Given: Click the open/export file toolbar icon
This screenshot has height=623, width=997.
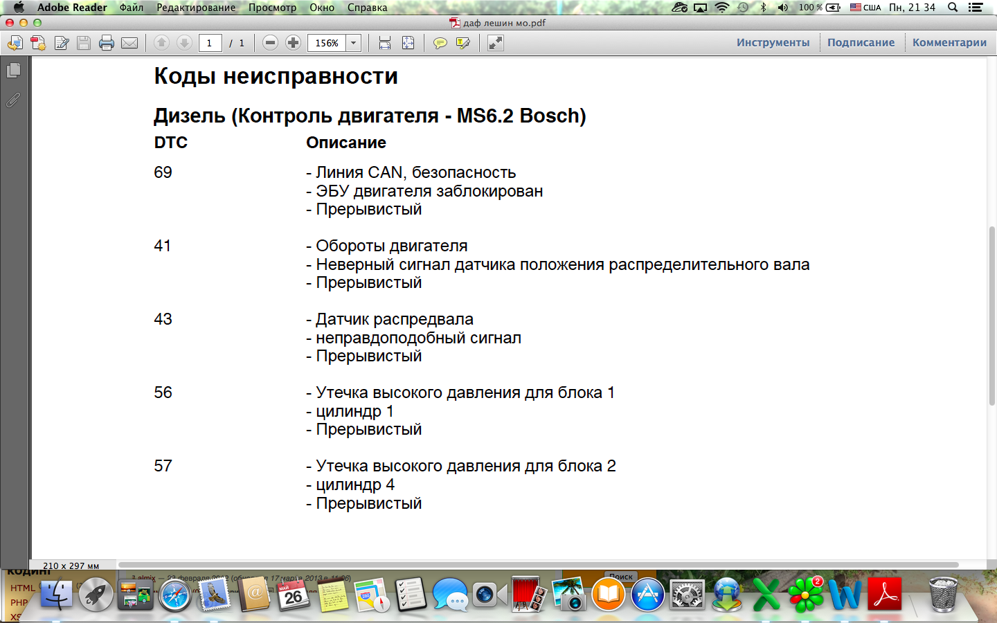Looking at the screenshot, I should pos(15,43).
